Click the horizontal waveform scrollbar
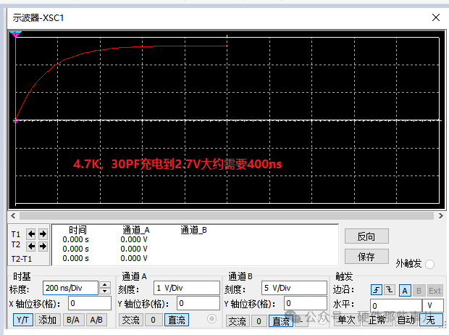 pyautogui.click(x=224, y=216)
